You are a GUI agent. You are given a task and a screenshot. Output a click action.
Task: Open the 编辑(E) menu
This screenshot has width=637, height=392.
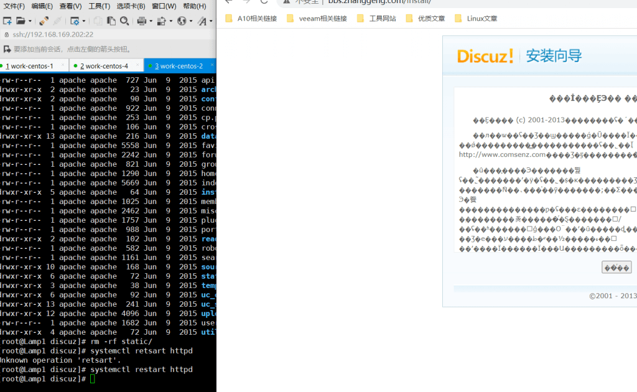(42, 6)
